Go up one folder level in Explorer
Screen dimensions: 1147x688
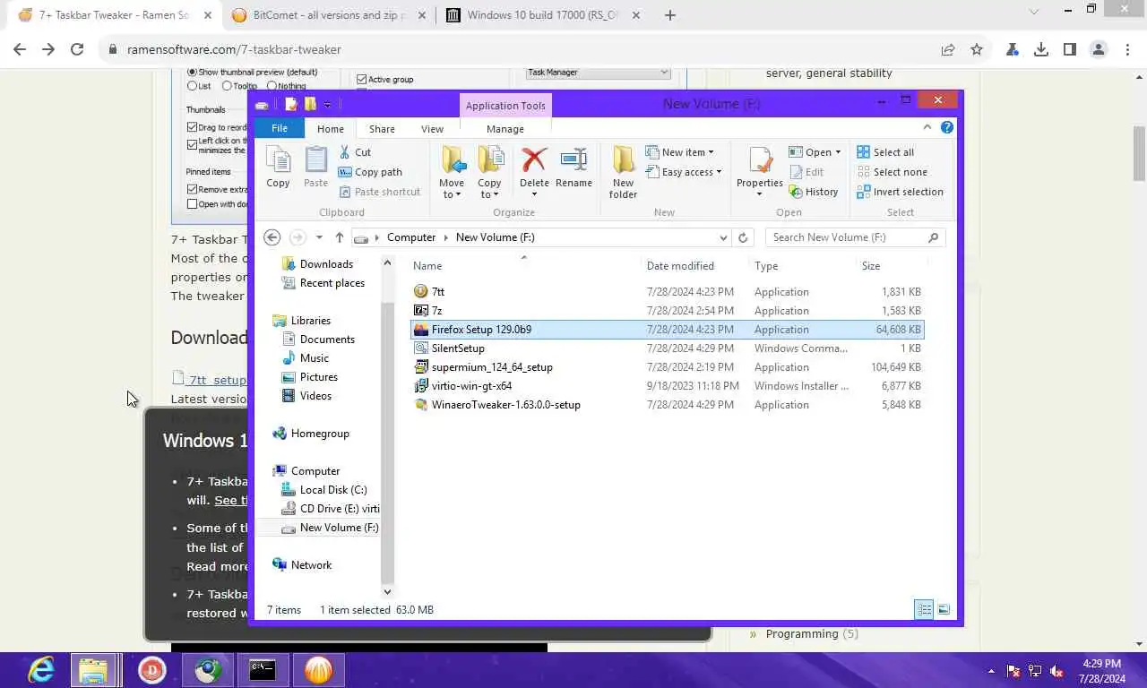[x=340, y=237]
